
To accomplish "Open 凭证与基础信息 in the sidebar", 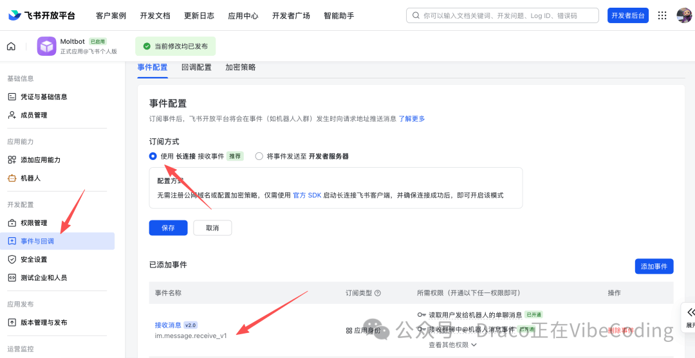I will point(44,97).
